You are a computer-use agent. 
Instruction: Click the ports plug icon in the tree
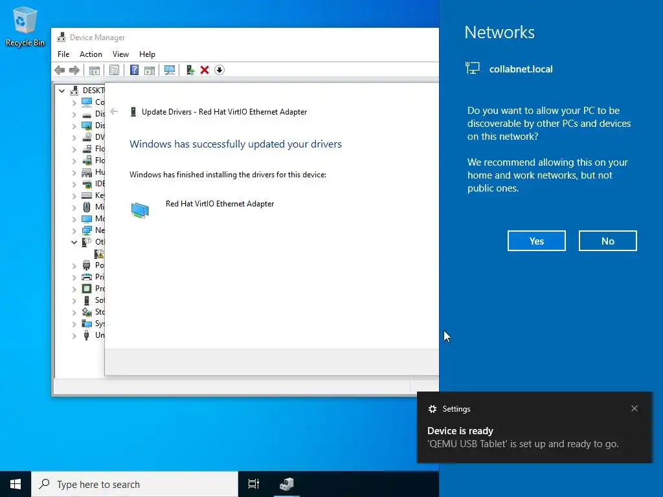[x=87, y=265]
